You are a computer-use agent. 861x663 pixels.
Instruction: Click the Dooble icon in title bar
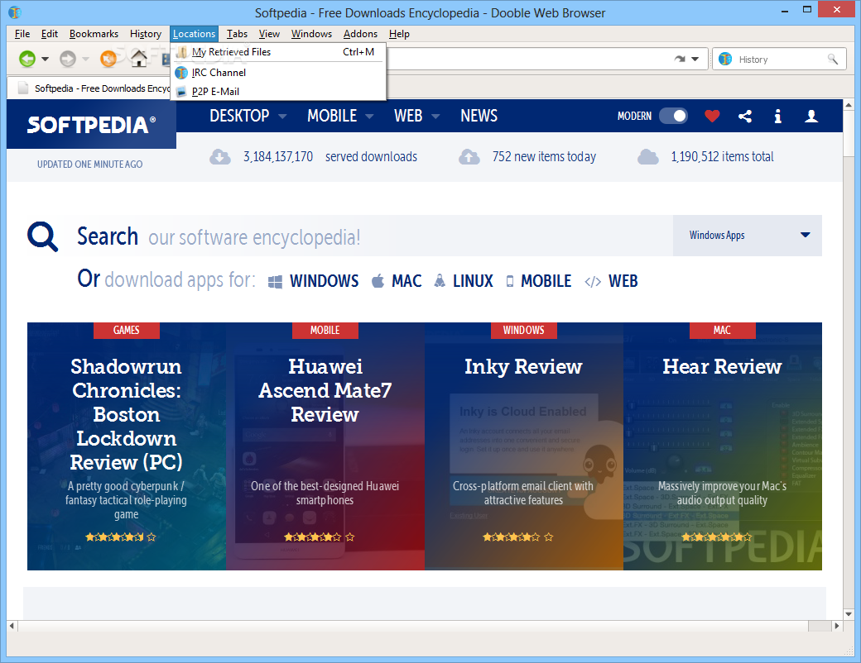point(14,12)
